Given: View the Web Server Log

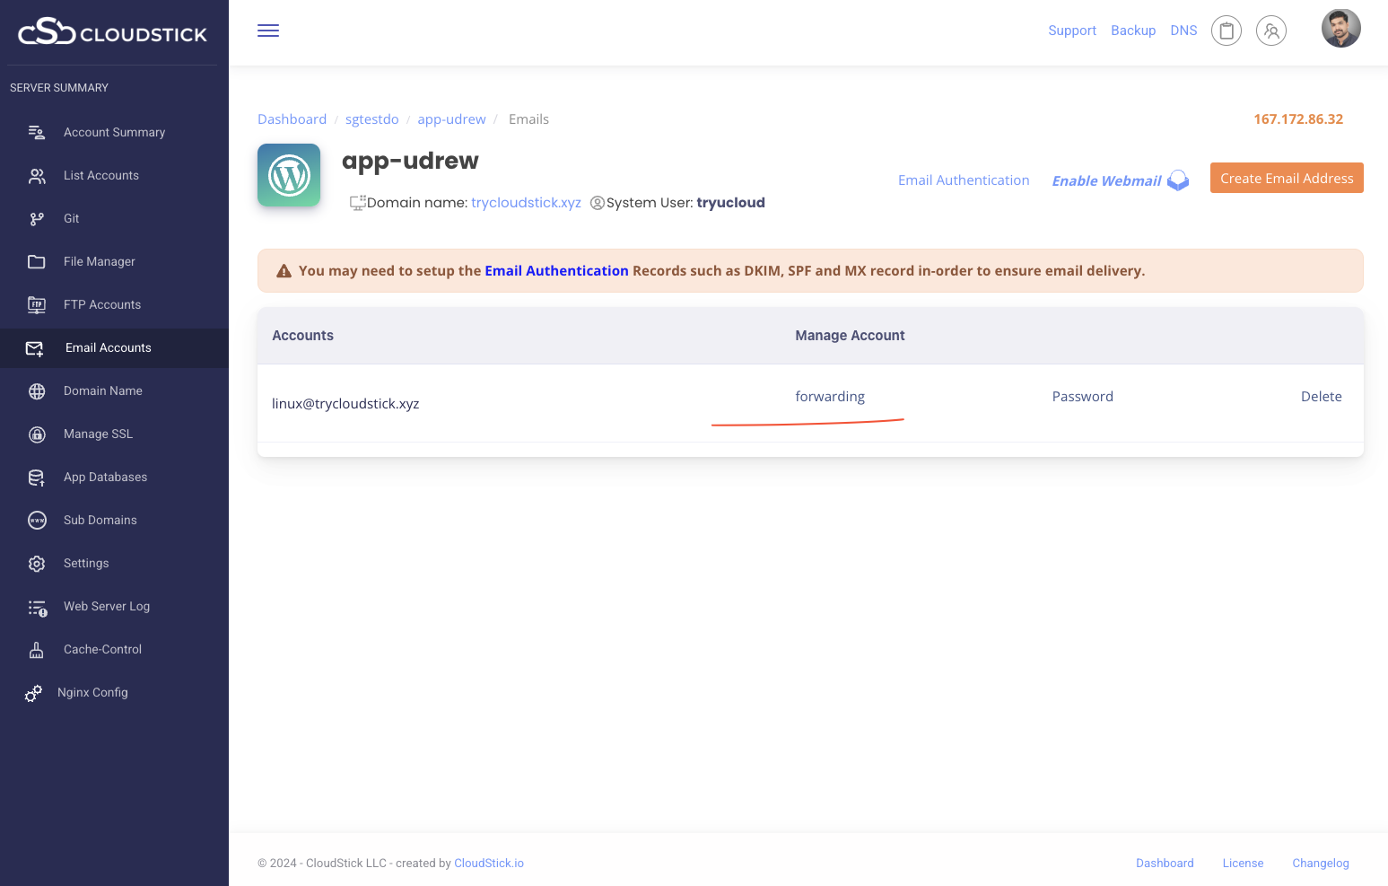Looking at the screenshot, I should 106,606.
